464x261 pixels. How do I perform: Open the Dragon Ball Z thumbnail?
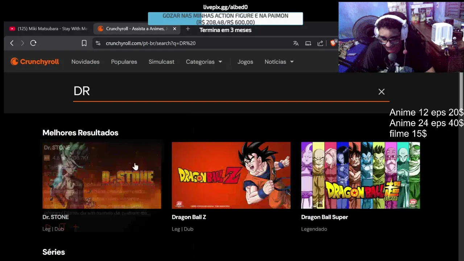tap(231, 175)
